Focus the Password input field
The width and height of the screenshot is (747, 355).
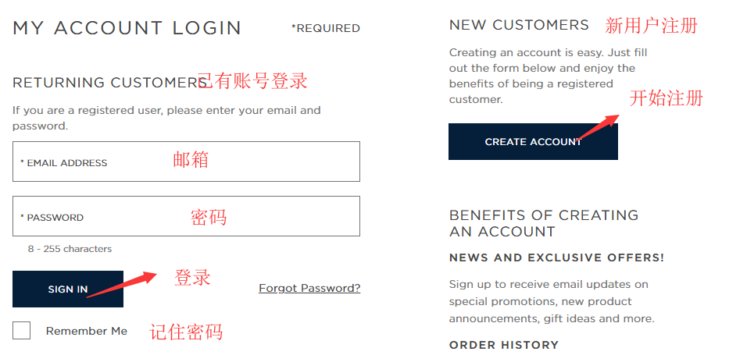186,216
